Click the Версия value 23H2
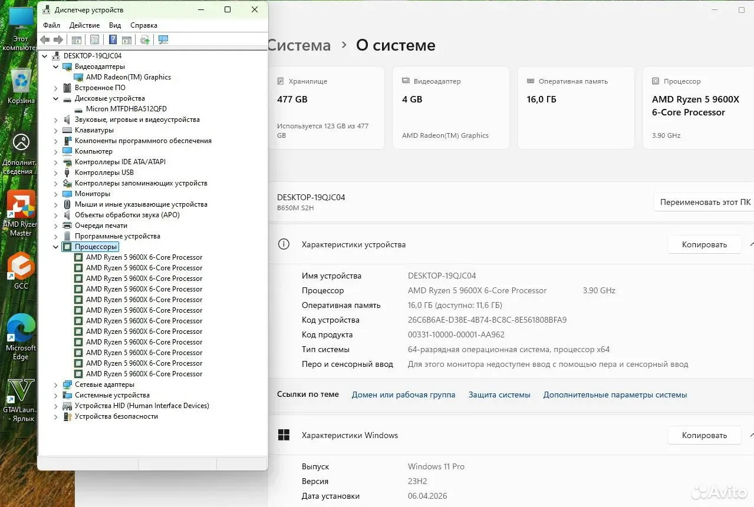This screenshot has width=754, height=507. point(417,481)
